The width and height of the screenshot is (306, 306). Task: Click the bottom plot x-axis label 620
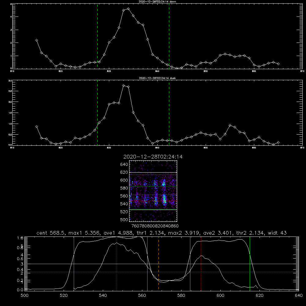pyautogui.click(x=259, y=296)
